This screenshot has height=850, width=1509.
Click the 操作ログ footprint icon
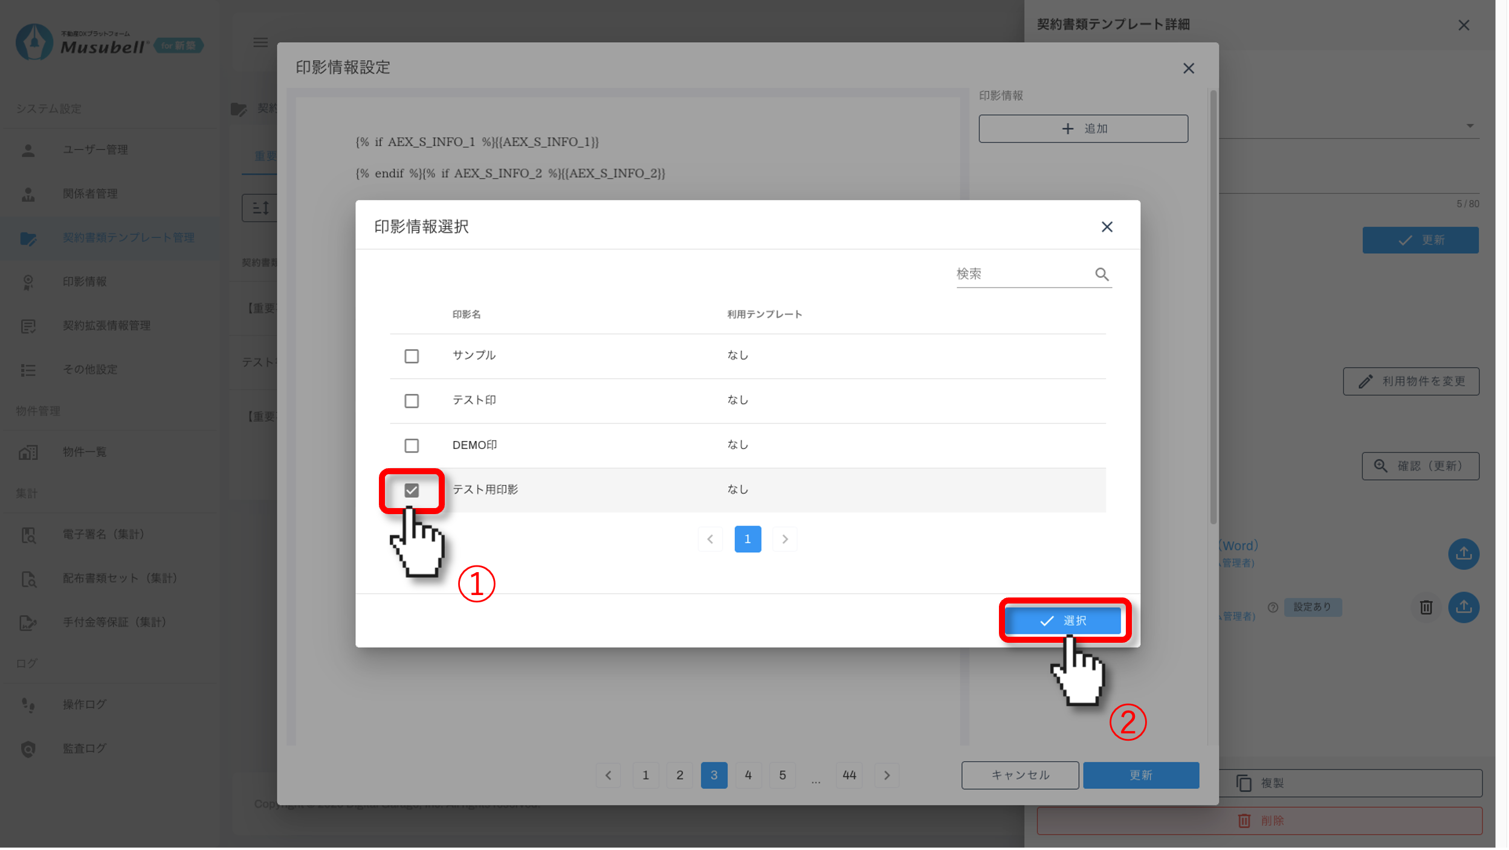(28, 704)
